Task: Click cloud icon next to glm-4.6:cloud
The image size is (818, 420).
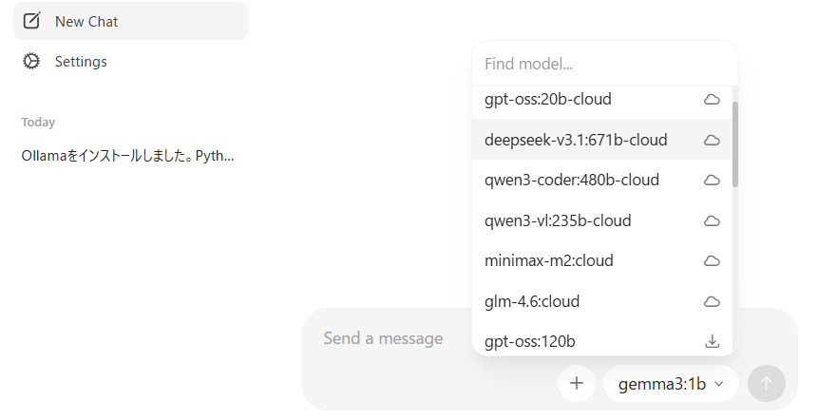Action: (712, 301)
